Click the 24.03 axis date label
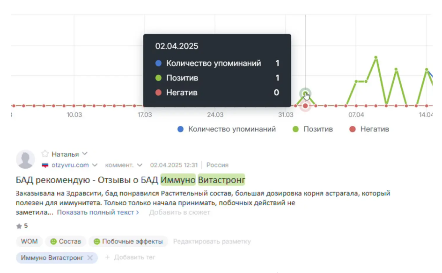442x273 pixels. (x=215, y=115)
